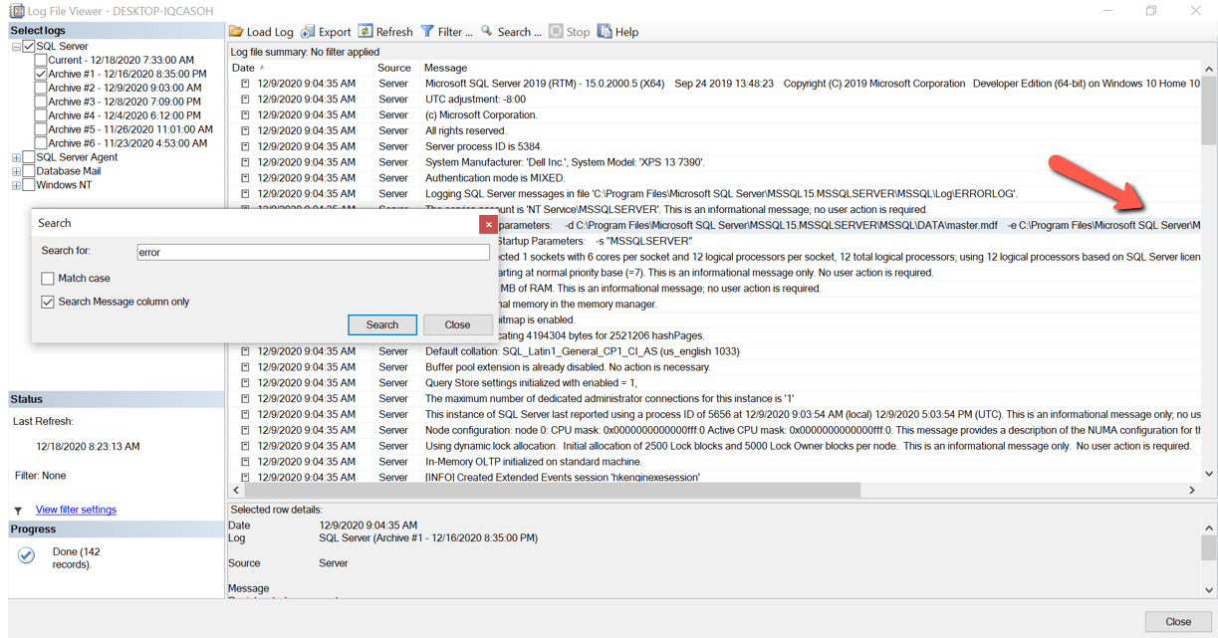Check the SQL Server Agent checkbox
The height and width of the screenshot is (638, 1218).
click(x=29, y=157)
